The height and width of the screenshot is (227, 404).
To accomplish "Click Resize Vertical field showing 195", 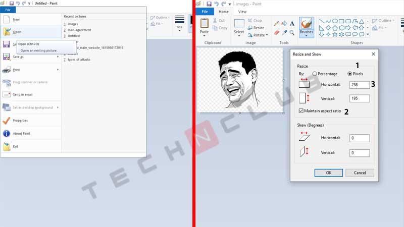I will click(x=360, y=98).
